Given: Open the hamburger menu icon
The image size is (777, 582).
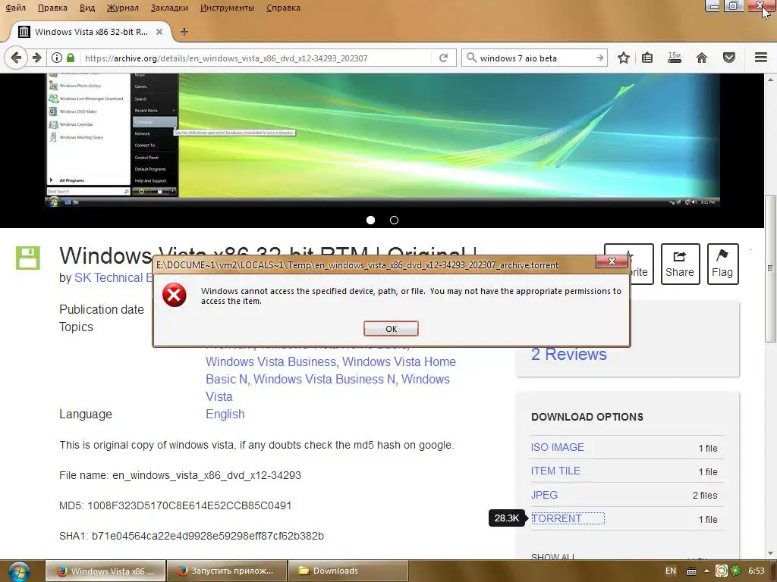Looking at the screenshot, I should click(x=761, y=58).
